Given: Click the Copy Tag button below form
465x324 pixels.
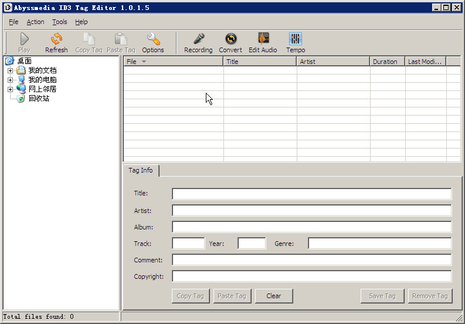Looking at the screenshot, I should (x=191, y=296).
